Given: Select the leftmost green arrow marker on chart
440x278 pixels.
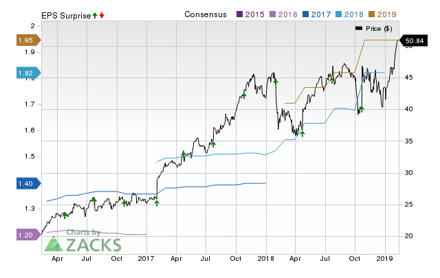Looking at the screenshot, I should pos(65,216).
